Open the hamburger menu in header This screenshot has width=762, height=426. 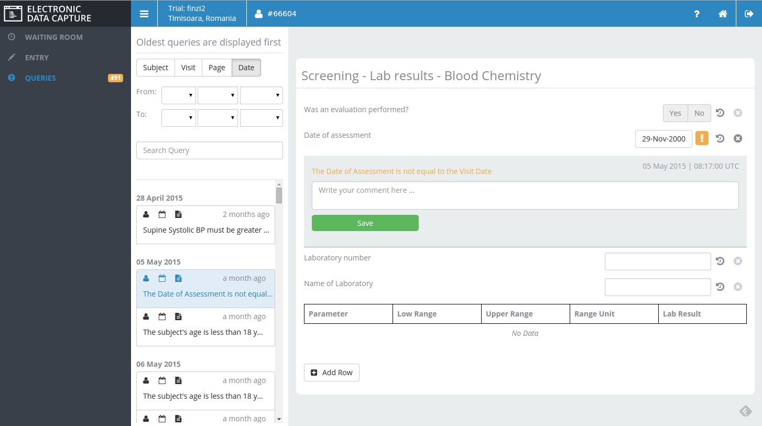point(144,14)
